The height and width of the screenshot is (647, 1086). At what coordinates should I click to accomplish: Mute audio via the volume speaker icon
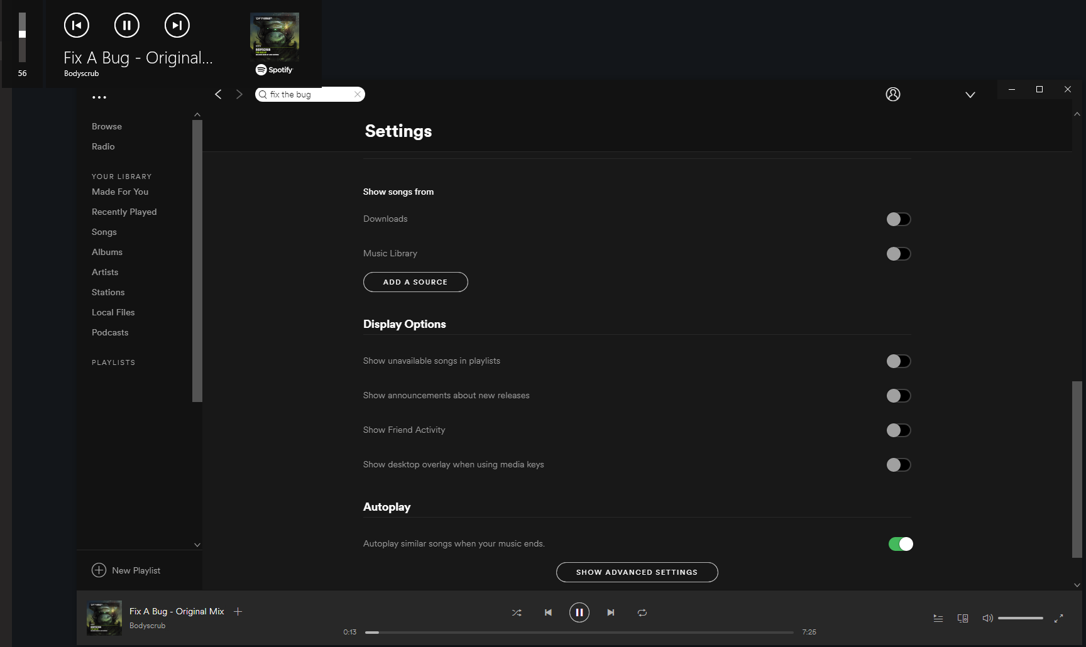987,618
